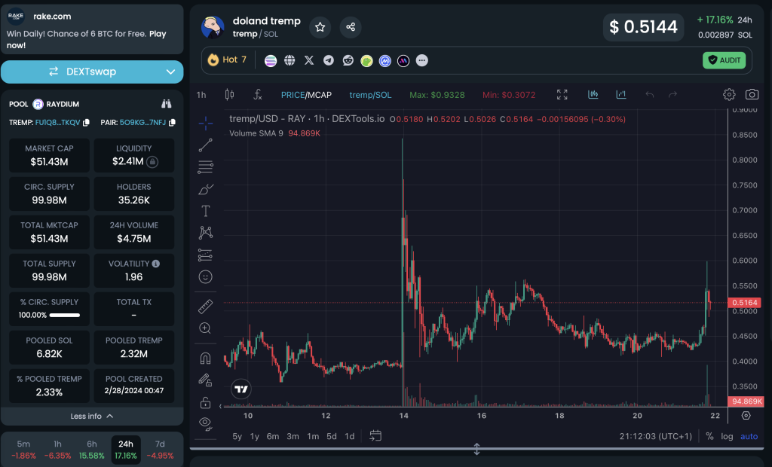The width and height of the screenshot is (772, 467).
Task: Open the X (Twitter) social link
Action: [308, 60]
